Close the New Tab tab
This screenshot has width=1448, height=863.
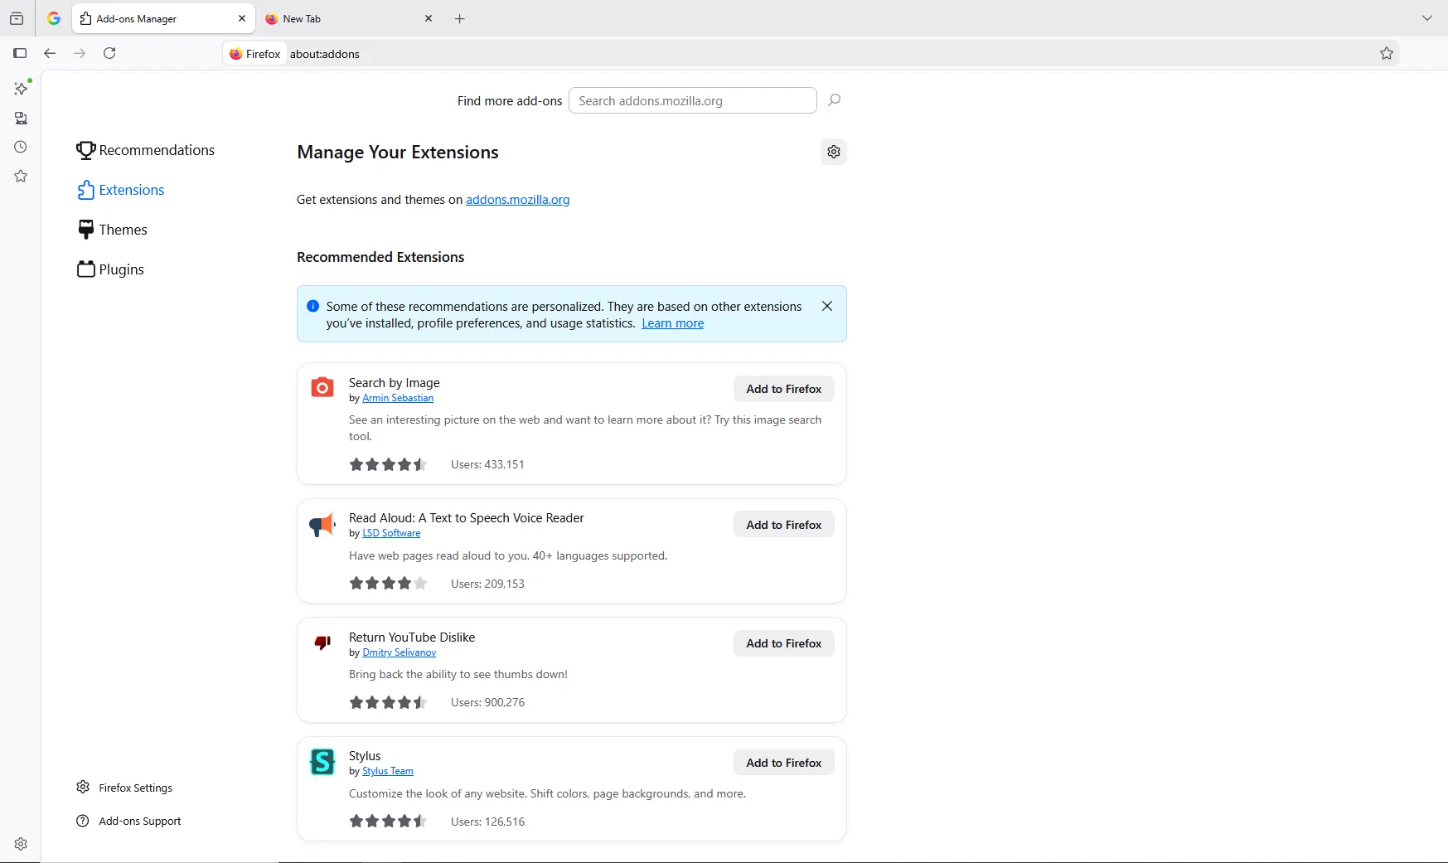[x=429, y=18]
